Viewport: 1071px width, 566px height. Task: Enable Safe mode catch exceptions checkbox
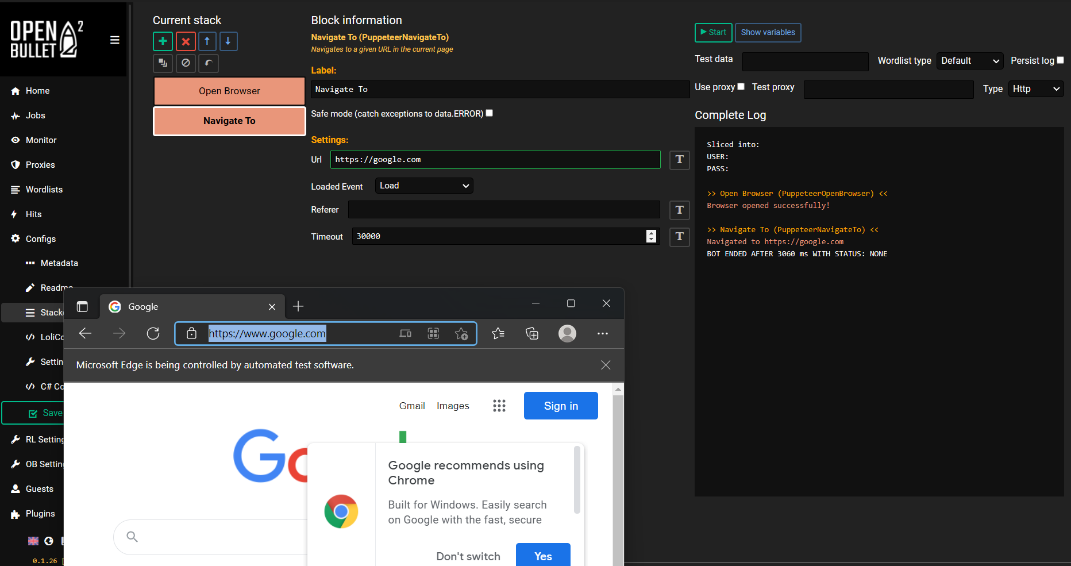point(490,113)
